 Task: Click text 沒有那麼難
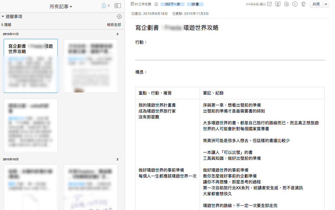tap(149, 117)
